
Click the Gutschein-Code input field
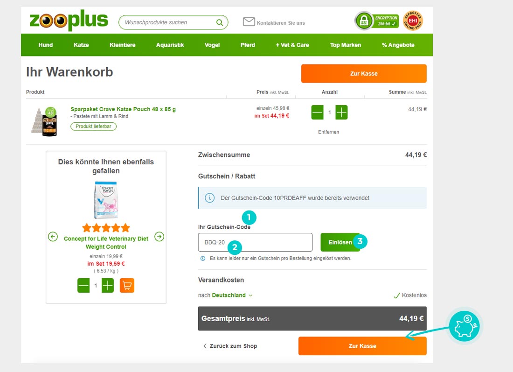coord(255,242)
